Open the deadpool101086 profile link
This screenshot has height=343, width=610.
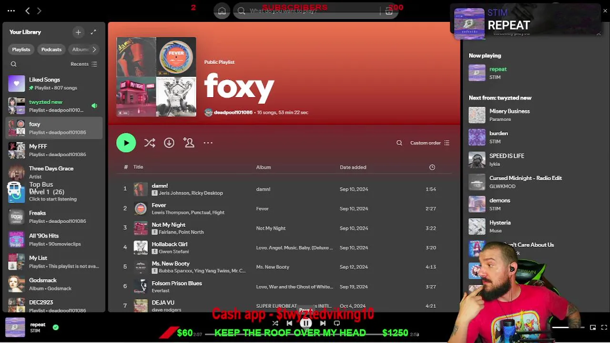click(x=233, y=112)
